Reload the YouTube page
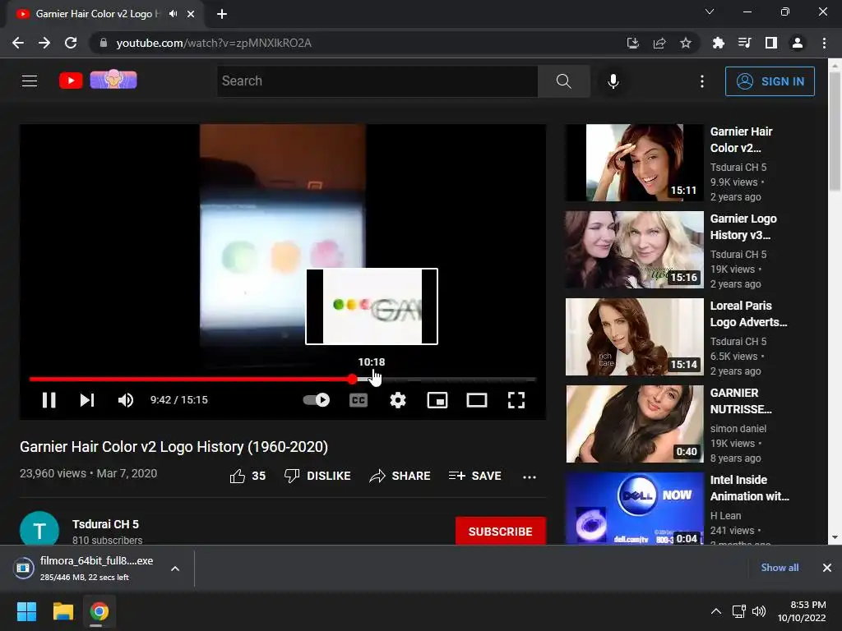The image size is (842, 631). (71, 43)
